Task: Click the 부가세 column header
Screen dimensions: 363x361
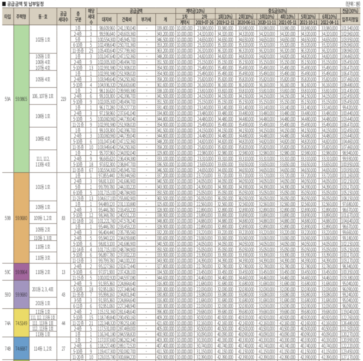Action: pyautogui.click(x=146, y=19)
